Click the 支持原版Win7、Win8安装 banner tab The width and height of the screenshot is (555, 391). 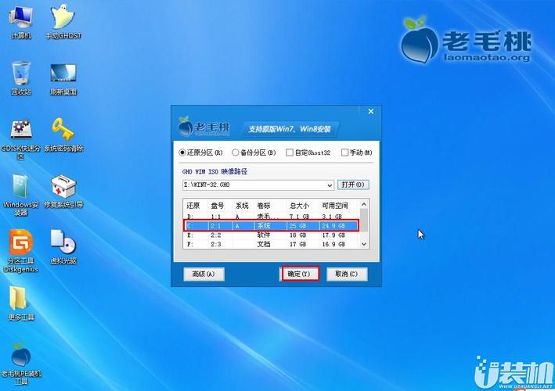[290, 129]
